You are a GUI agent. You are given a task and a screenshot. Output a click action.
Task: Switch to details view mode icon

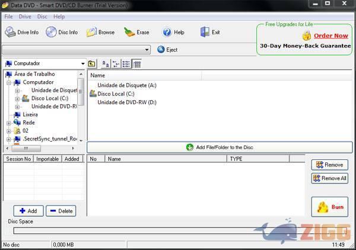[x=137, y=63]
